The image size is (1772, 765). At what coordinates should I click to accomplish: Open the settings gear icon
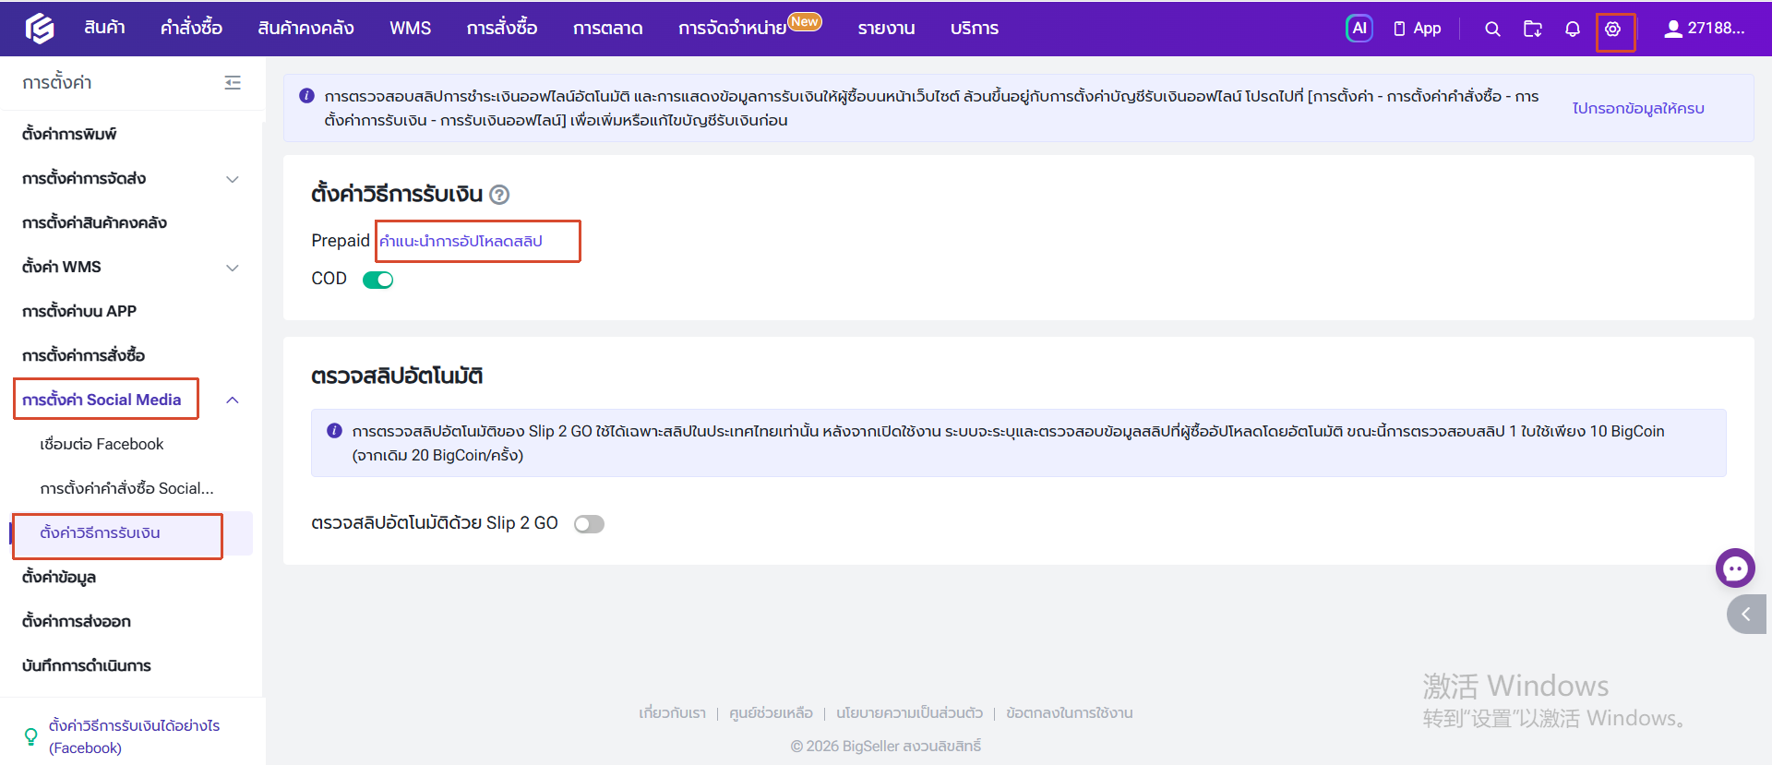pyautogui.click(x=1612, y=29)
